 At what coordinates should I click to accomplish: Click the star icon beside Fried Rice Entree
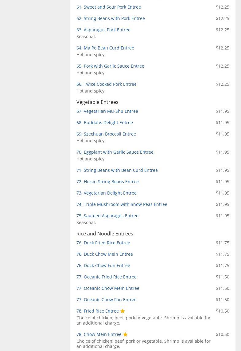pyautogui.click(x=122, y=311)
